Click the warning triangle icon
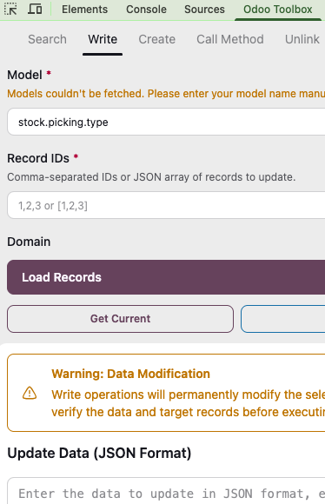 point(30,393)
